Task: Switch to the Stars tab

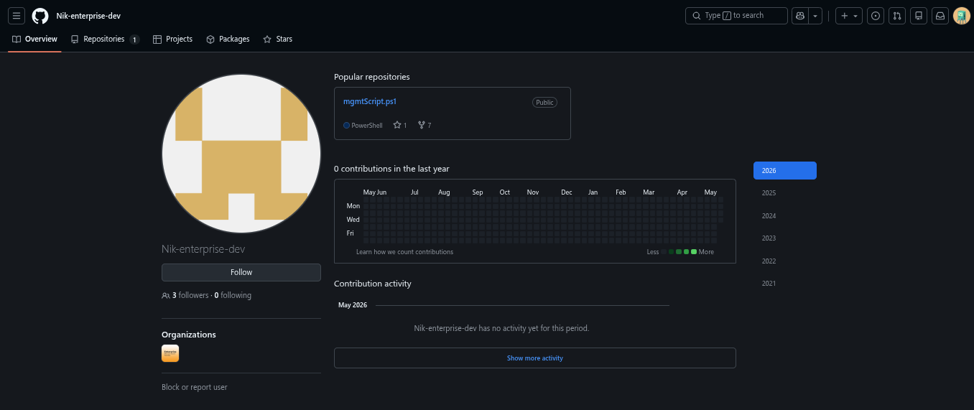Action: tap(278, 39)
